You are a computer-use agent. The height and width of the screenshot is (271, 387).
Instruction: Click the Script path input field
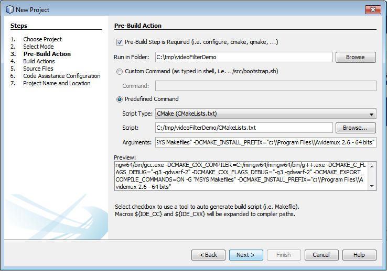244,128
